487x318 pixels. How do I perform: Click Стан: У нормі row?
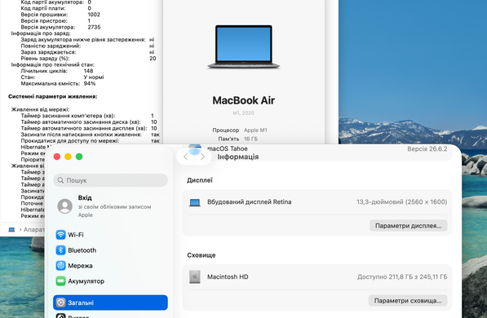click(63, 77)
